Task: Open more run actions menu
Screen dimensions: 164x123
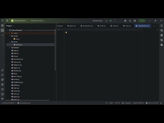Action: [115, 21]
